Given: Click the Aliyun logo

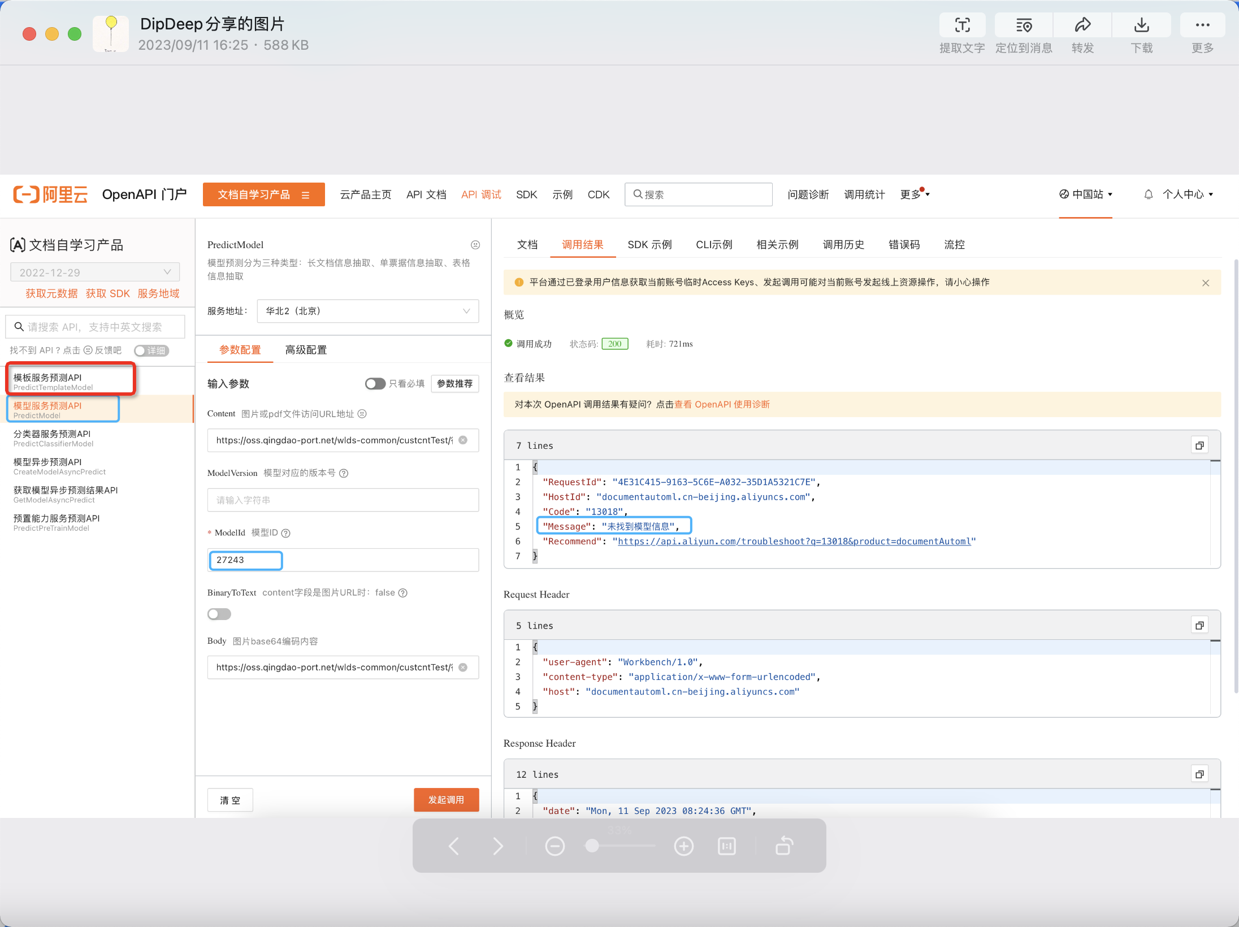Looking at the screenshot, I should 50,194.
